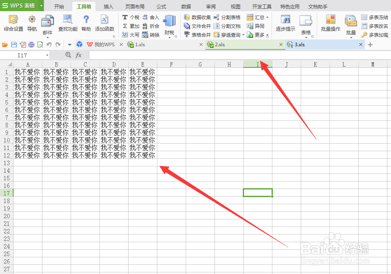Select column F header
The height and width of the screenshot is (274, 391).
pyautogui.click(x=172, y=65)
